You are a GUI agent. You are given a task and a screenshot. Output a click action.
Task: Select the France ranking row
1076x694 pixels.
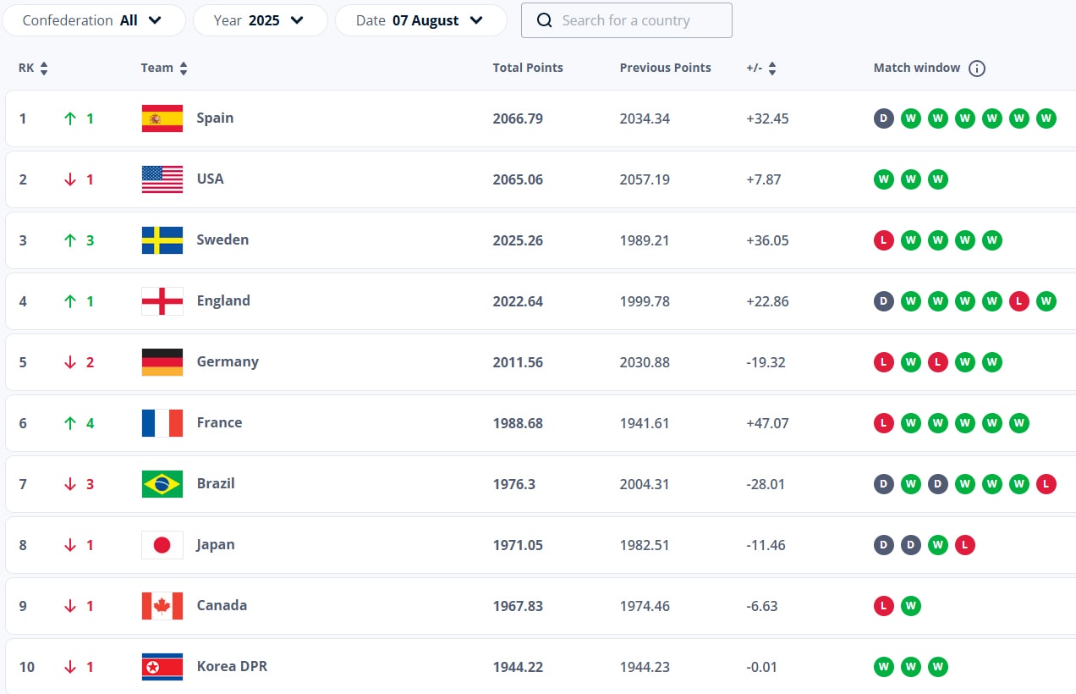(541, 423)
